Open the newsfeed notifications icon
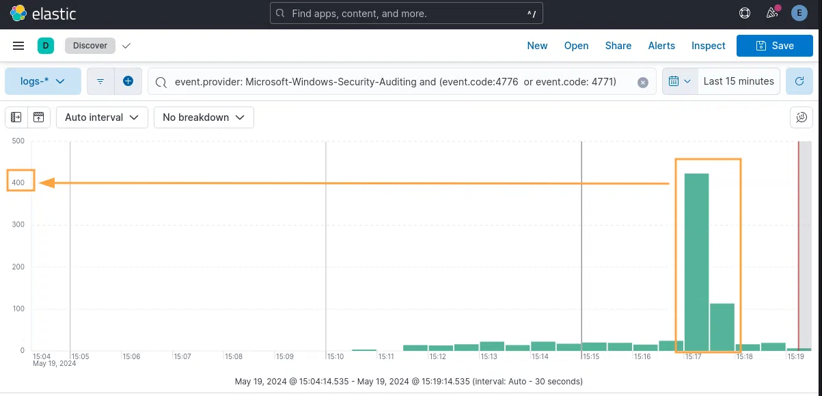Image resolution: width=822 pixels, height=396 pixels. pyautogui.click(x=772, y=13)
